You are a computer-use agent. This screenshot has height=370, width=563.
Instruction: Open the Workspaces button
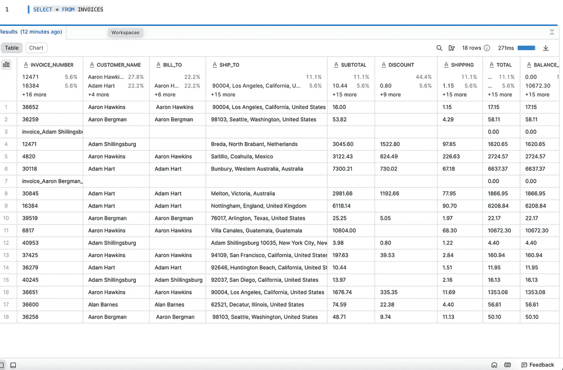(x=125, y=32)
